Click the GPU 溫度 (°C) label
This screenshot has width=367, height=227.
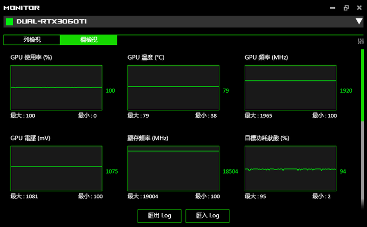tap(146, 58)
